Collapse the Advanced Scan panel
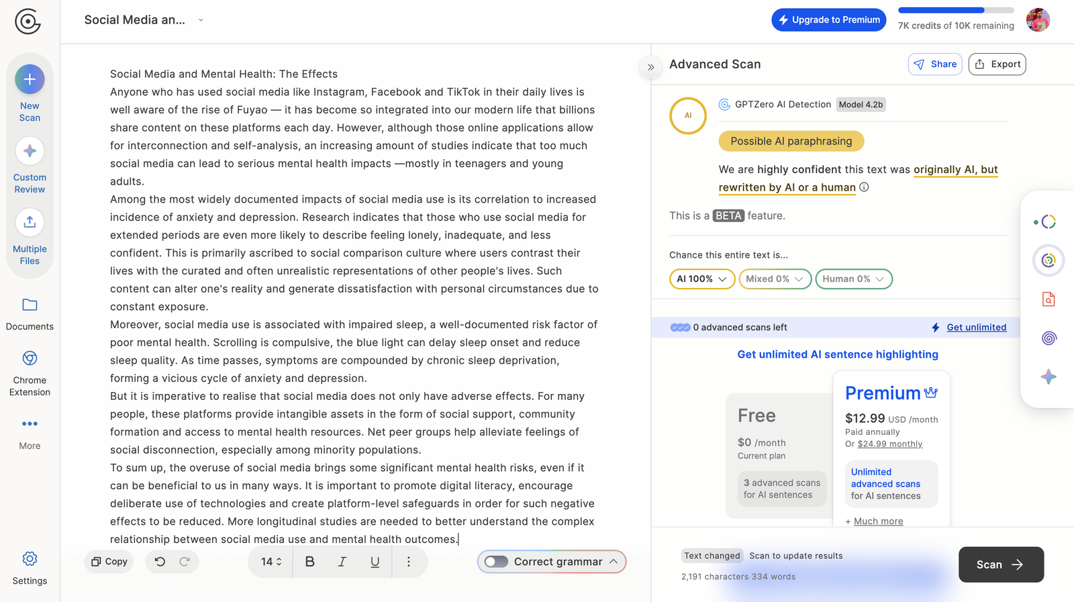1074x602 pixels. tap(650, 67)
